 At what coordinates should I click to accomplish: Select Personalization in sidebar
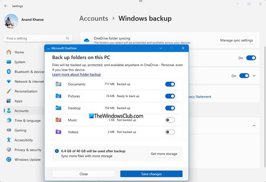[x=26, y=91]
